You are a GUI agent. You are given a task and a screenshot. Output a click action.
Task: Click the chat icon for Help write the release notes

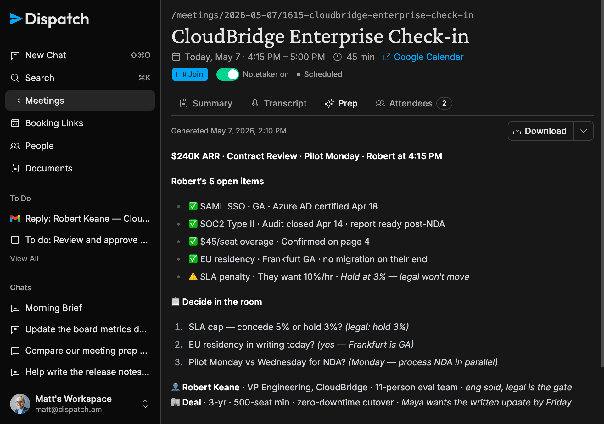tap(15, 372)
